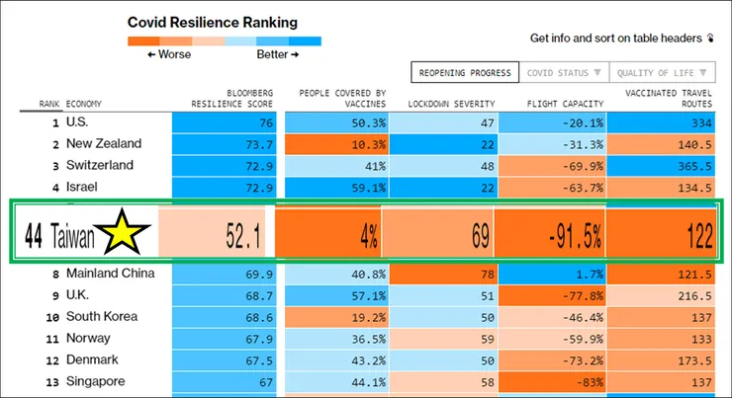Sort table by Lockdown Severity header
732x398 pixels.
point(450,104)
